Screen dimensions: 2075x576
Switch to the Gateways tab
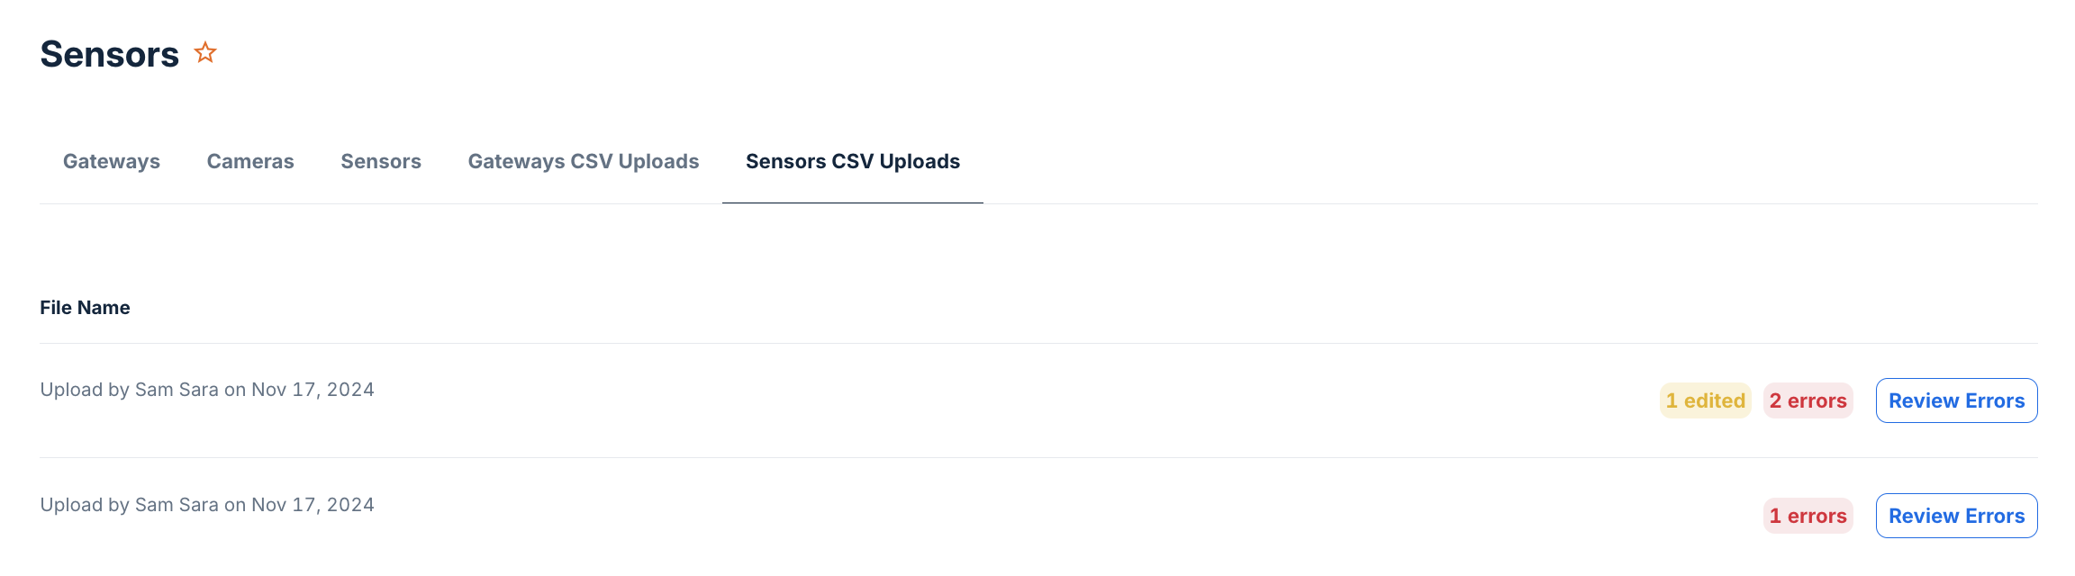pyautogui.click(x=110, y=162)
